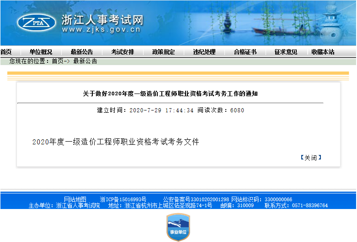Open the 网站地图 footer link

(75, 199)
